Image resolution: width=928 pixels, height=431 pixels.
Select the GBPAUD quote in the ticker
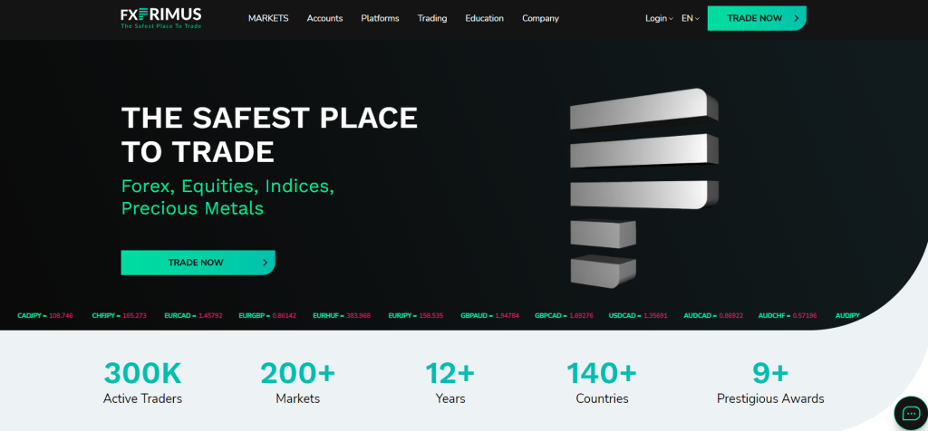click(490, 315)
